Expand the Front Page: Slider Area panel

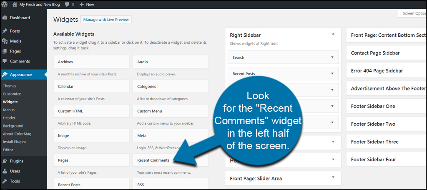pyautogui.click(x=333, y=177)
